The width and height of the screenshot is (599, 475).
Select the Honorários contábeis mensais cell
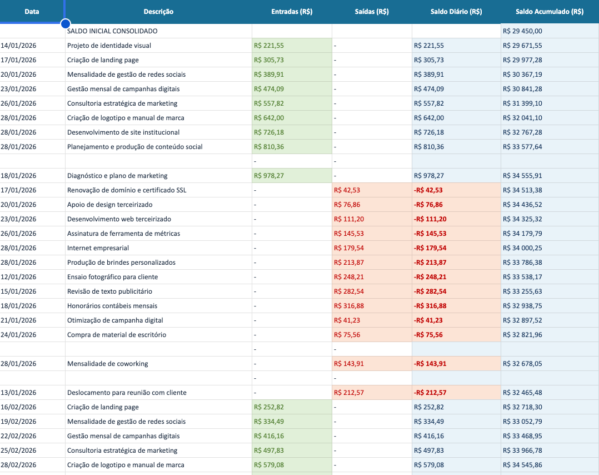158,306
